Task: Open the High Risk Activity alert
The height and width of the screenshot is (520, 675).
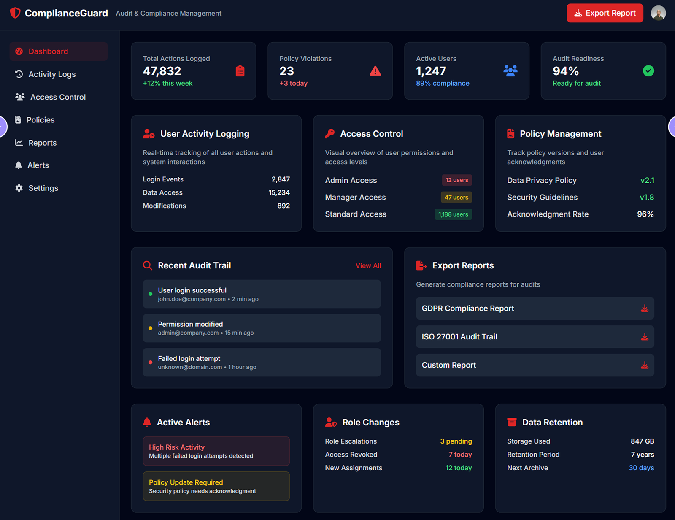Action: (x=216, y=451)
